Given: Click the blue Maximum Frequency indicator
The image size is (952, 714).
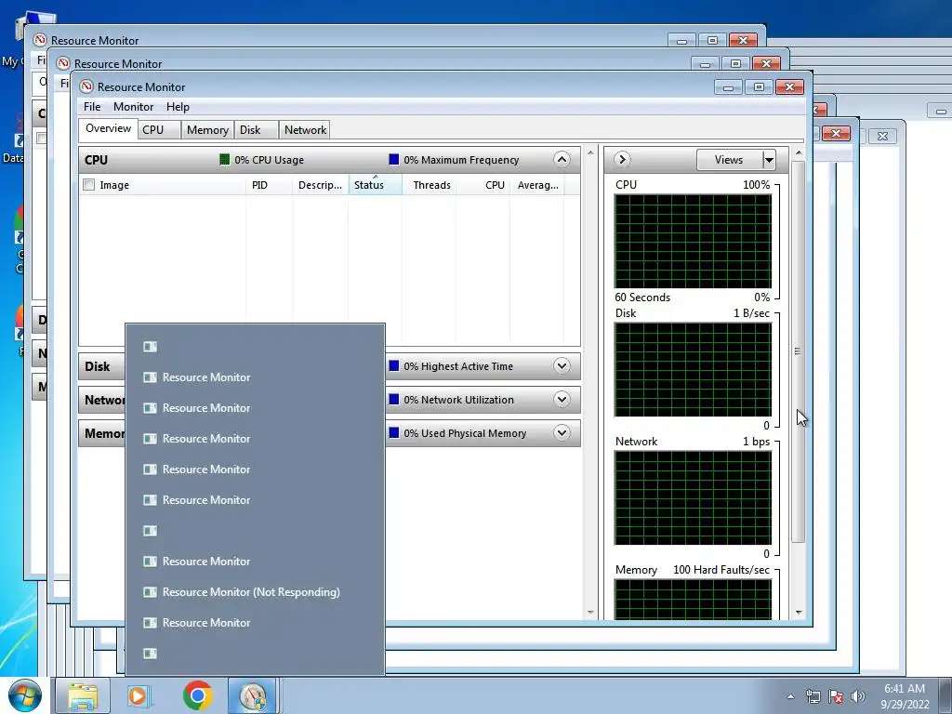Looking at the screenshot, I should point(394,160).
